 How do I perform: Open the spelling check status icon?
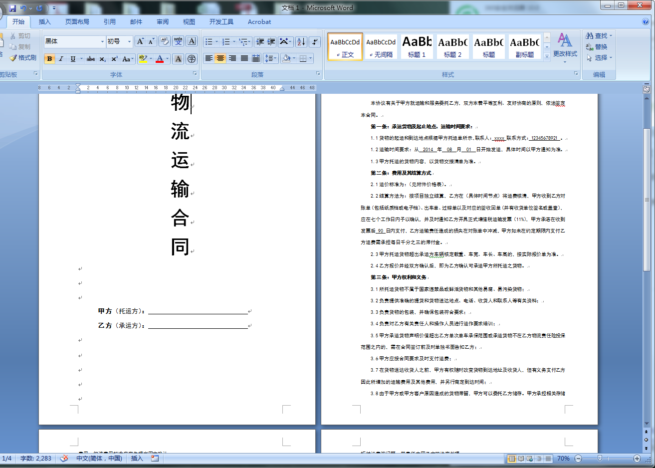pyautogui.click(x=64, y=458)
